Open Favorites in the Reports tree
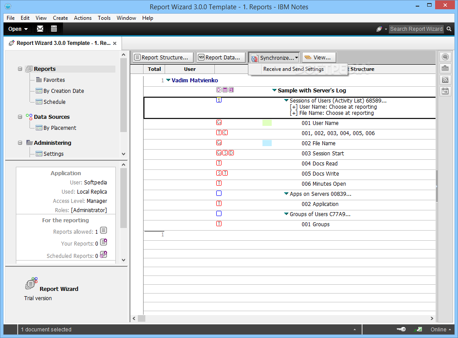 54,80
